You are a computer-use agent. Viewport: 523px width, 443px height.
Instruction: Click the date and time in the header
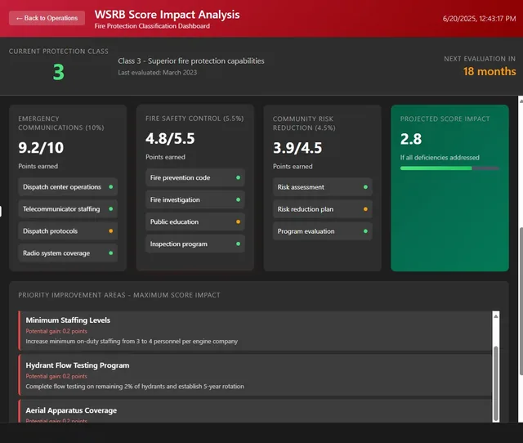tap(480, 19)
